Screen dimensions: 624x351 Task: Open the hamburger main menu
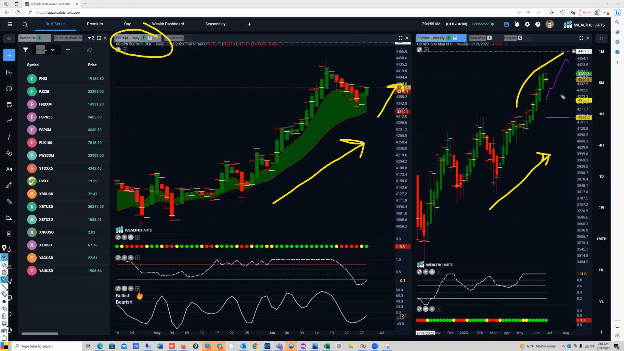point(10,24)
